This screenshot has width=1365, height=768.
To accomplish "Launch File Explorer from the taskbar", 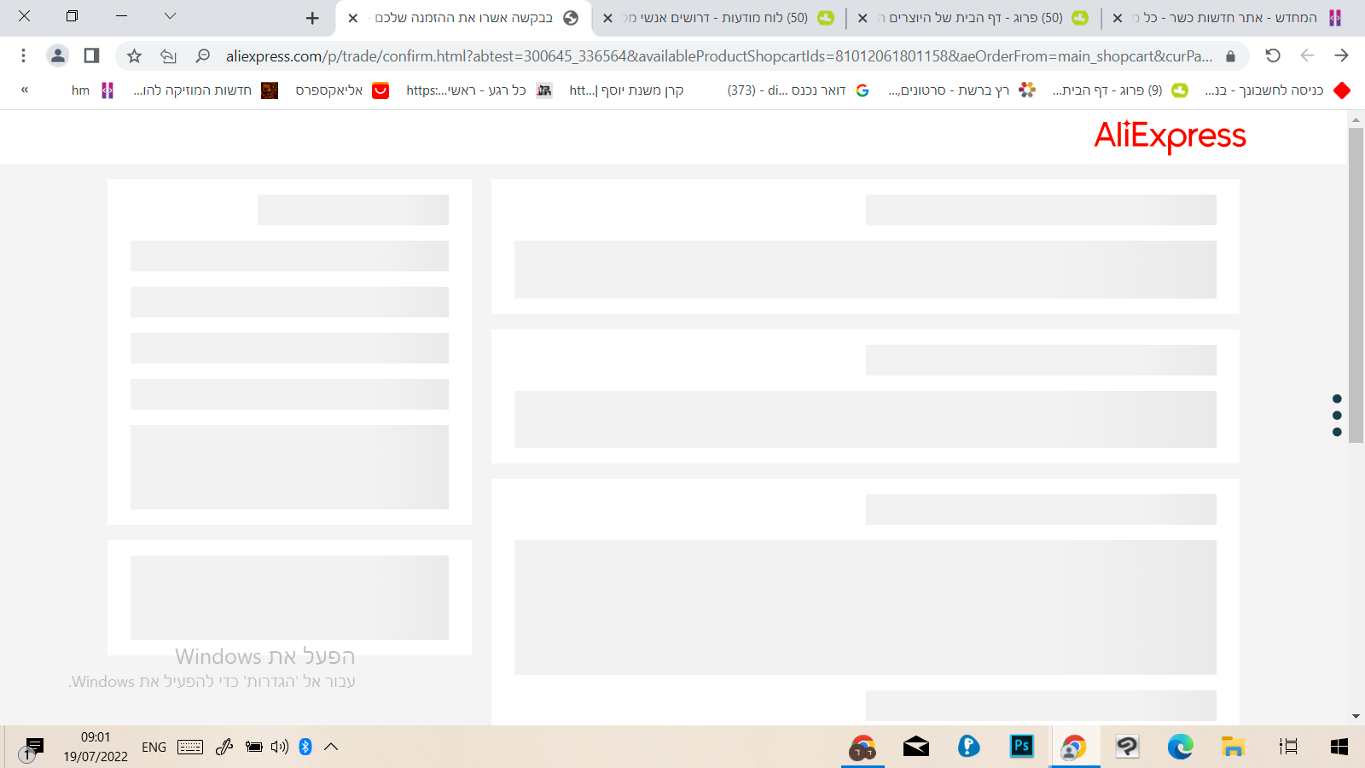I will pyautogui.click(x=1233, y=748).
